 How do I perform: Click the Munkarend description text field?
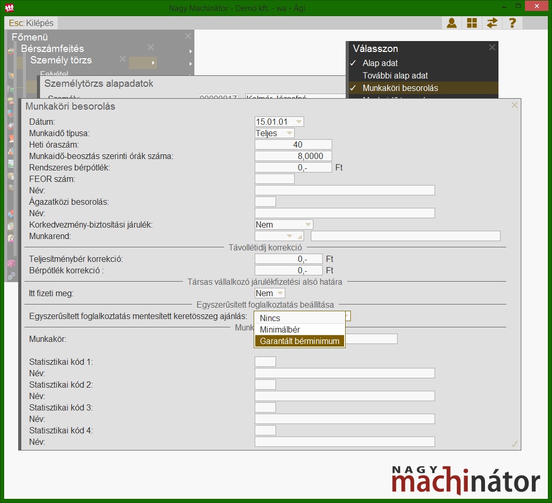[405, 236]
